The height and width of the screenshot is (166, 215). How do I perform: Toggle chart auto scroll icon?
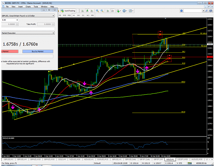click(x=108, y=11)
